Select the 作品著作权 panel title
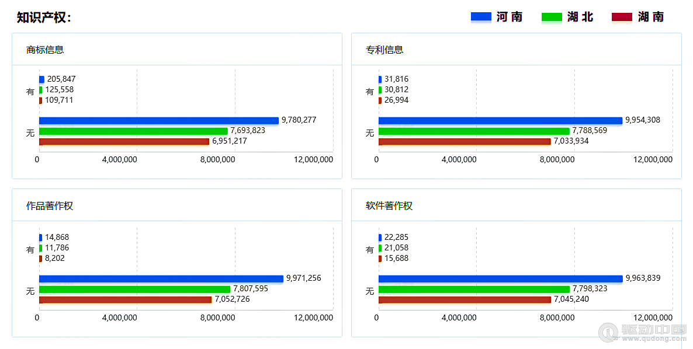This screenshot has width=693, height=349. pyautogui.click(x=50, y=206)
